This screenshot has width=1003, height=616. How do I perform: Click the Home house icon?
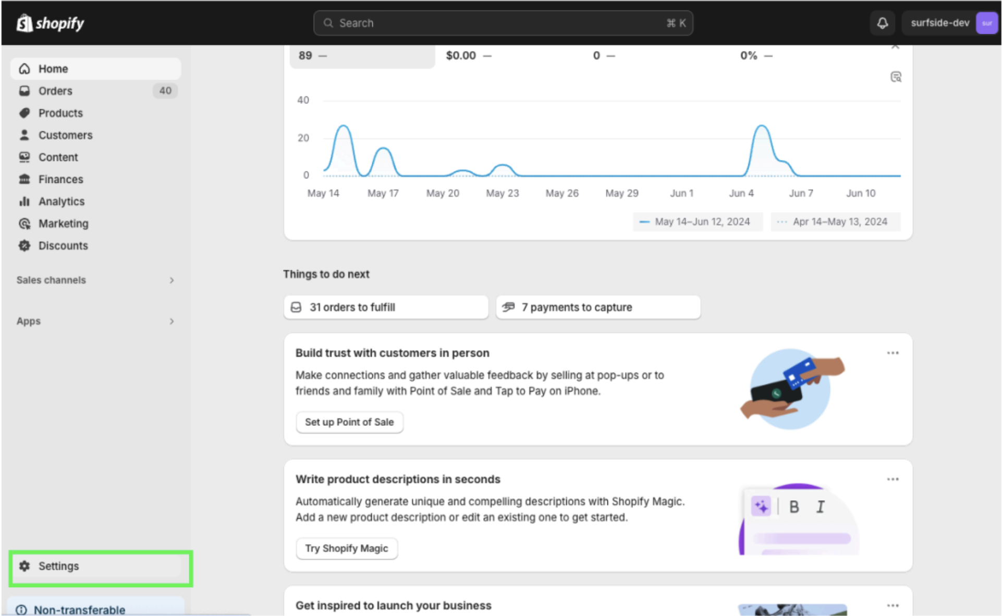pyautogui.click(x=24, y=69)
